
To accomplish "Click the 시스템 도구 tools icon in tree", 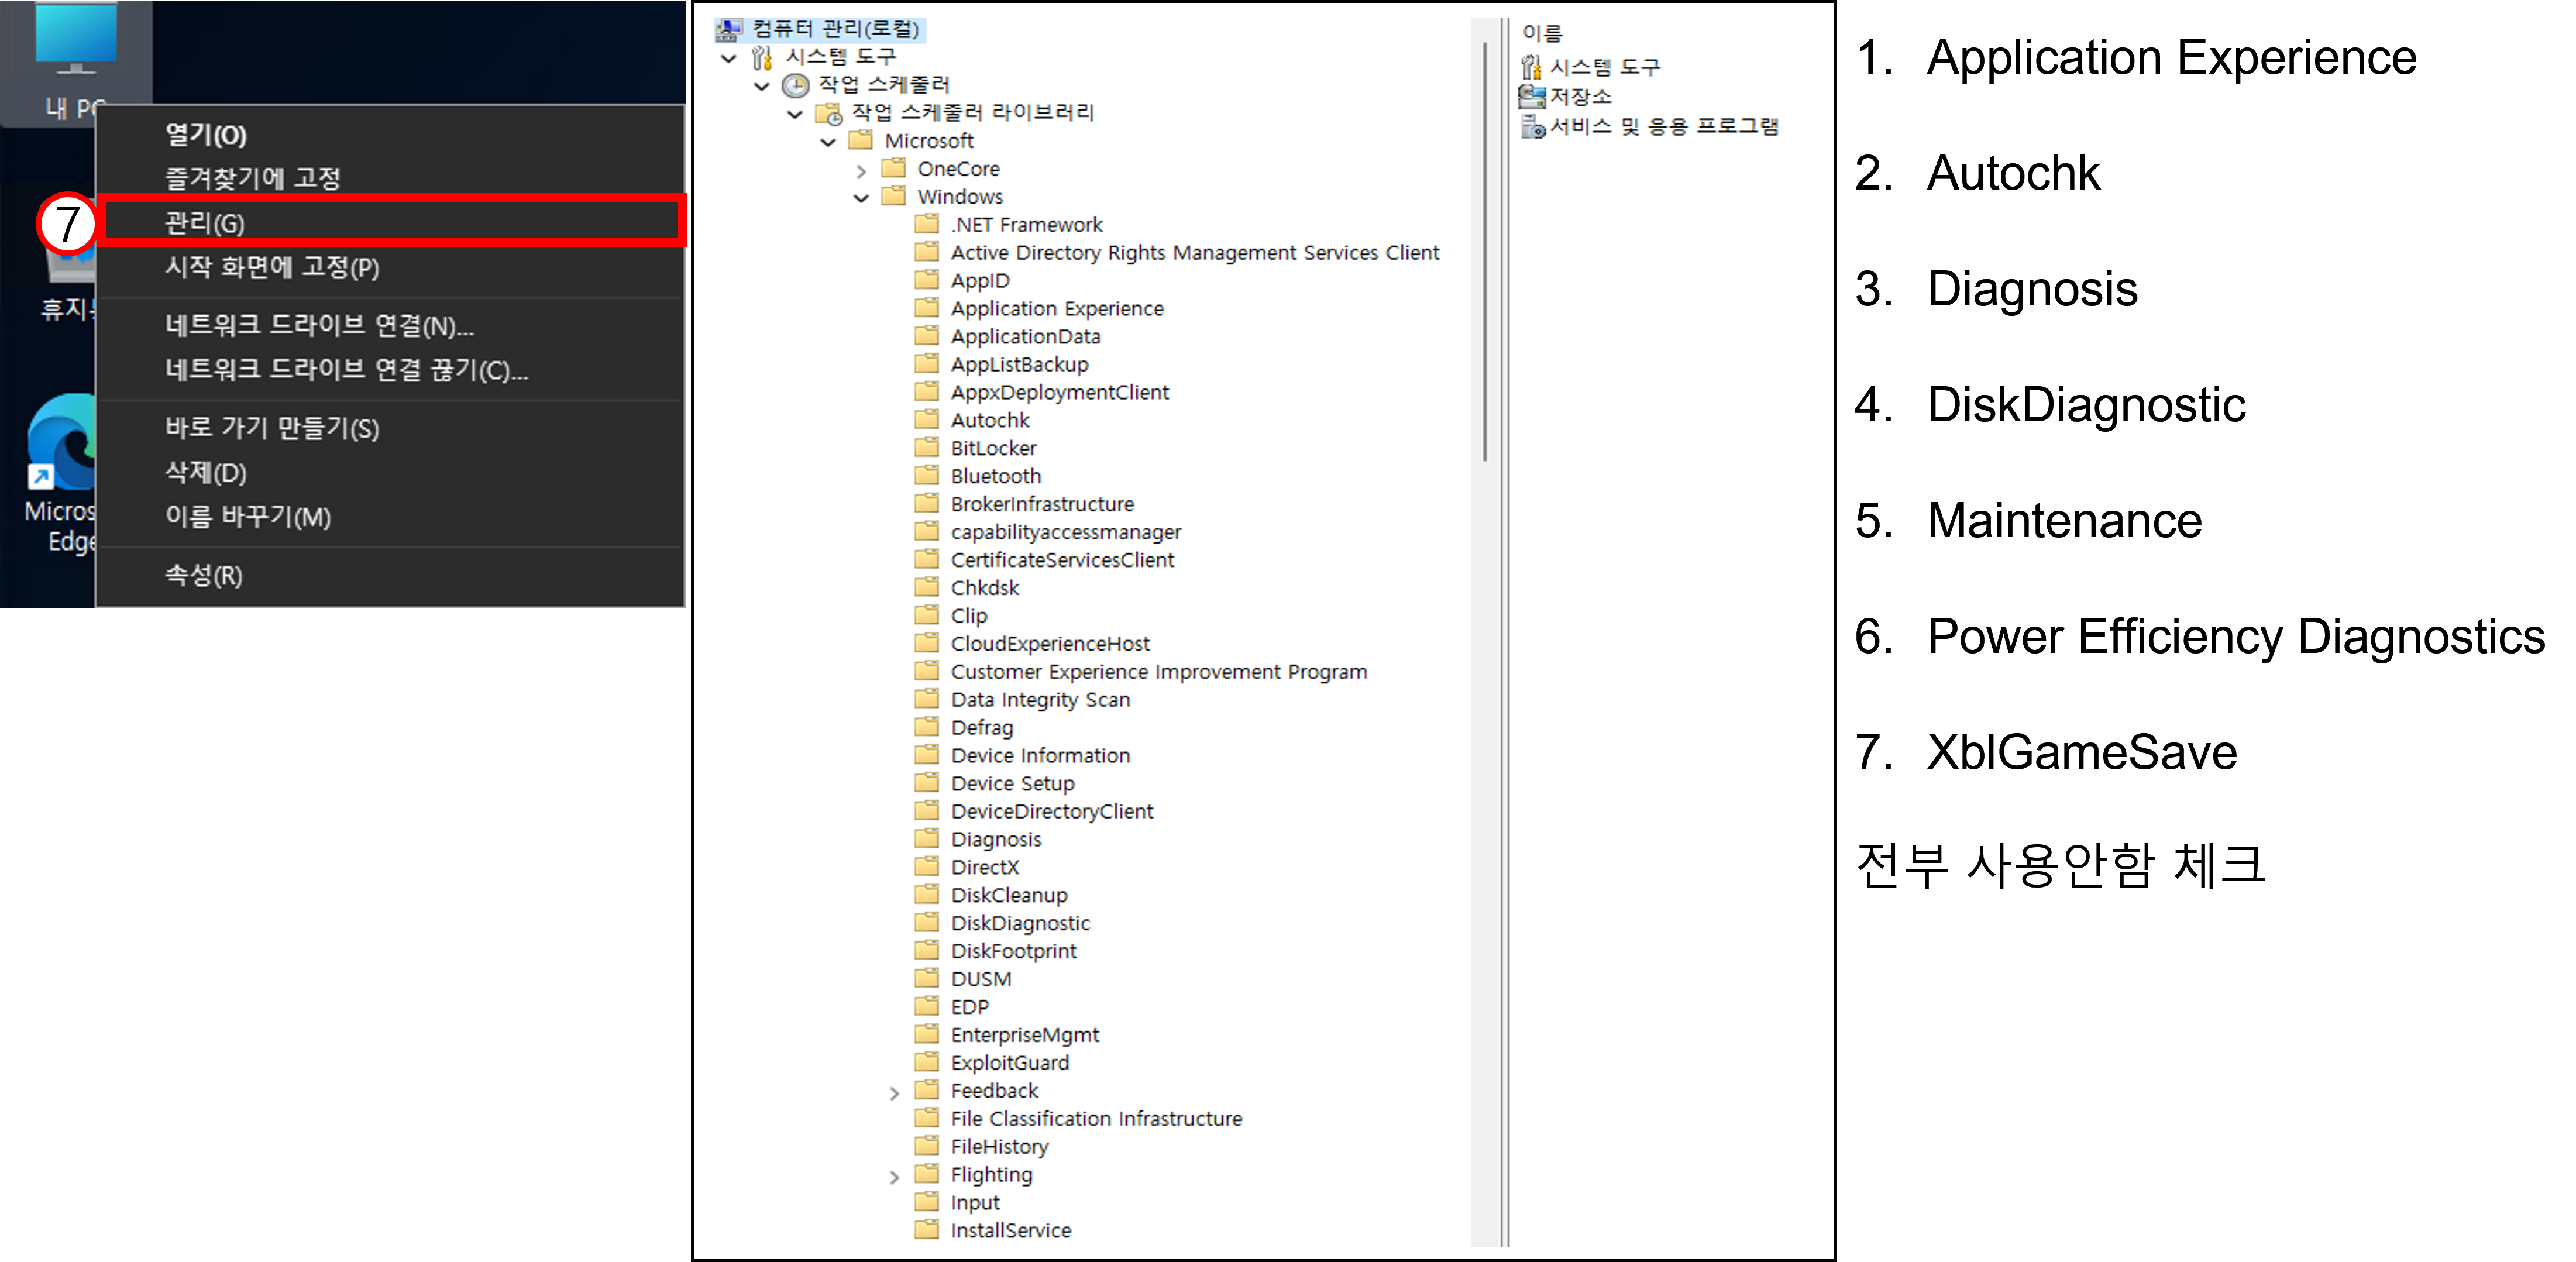I will coord(762,57).
